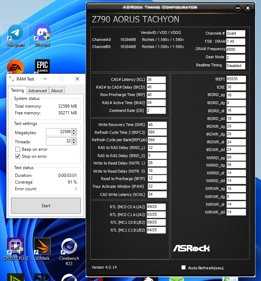
Task: Open the EA app desktop icon
Action: (16, 67)
